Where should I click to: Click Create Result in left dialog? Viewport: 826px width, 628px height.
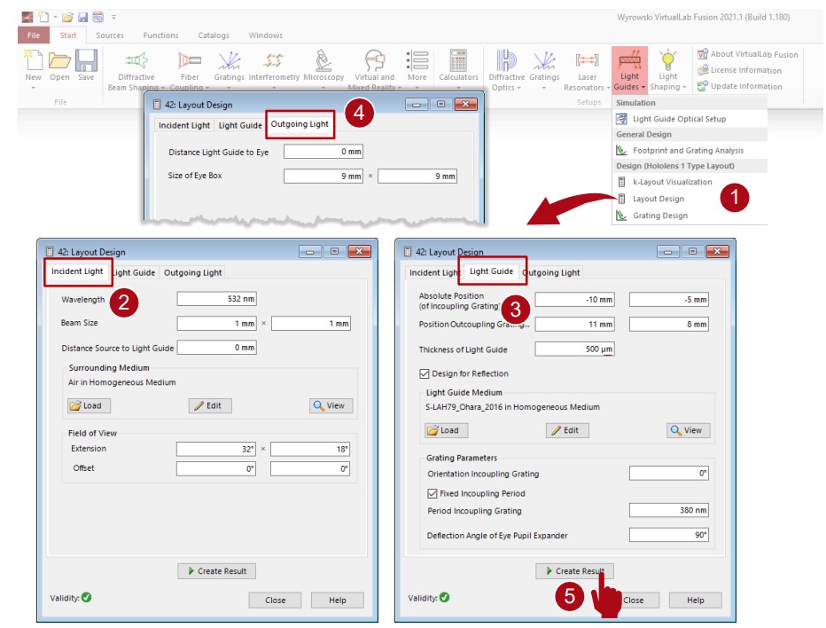point(216,571)
